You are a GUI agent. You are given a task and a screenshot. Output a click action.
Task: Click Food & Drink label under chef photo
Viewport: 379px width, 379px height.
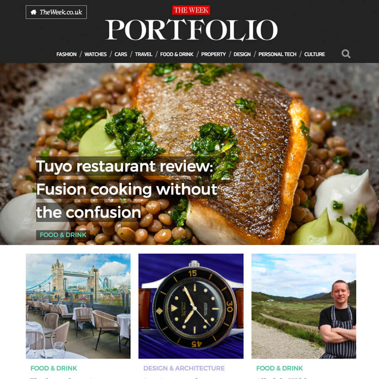(x=279, y=368)
